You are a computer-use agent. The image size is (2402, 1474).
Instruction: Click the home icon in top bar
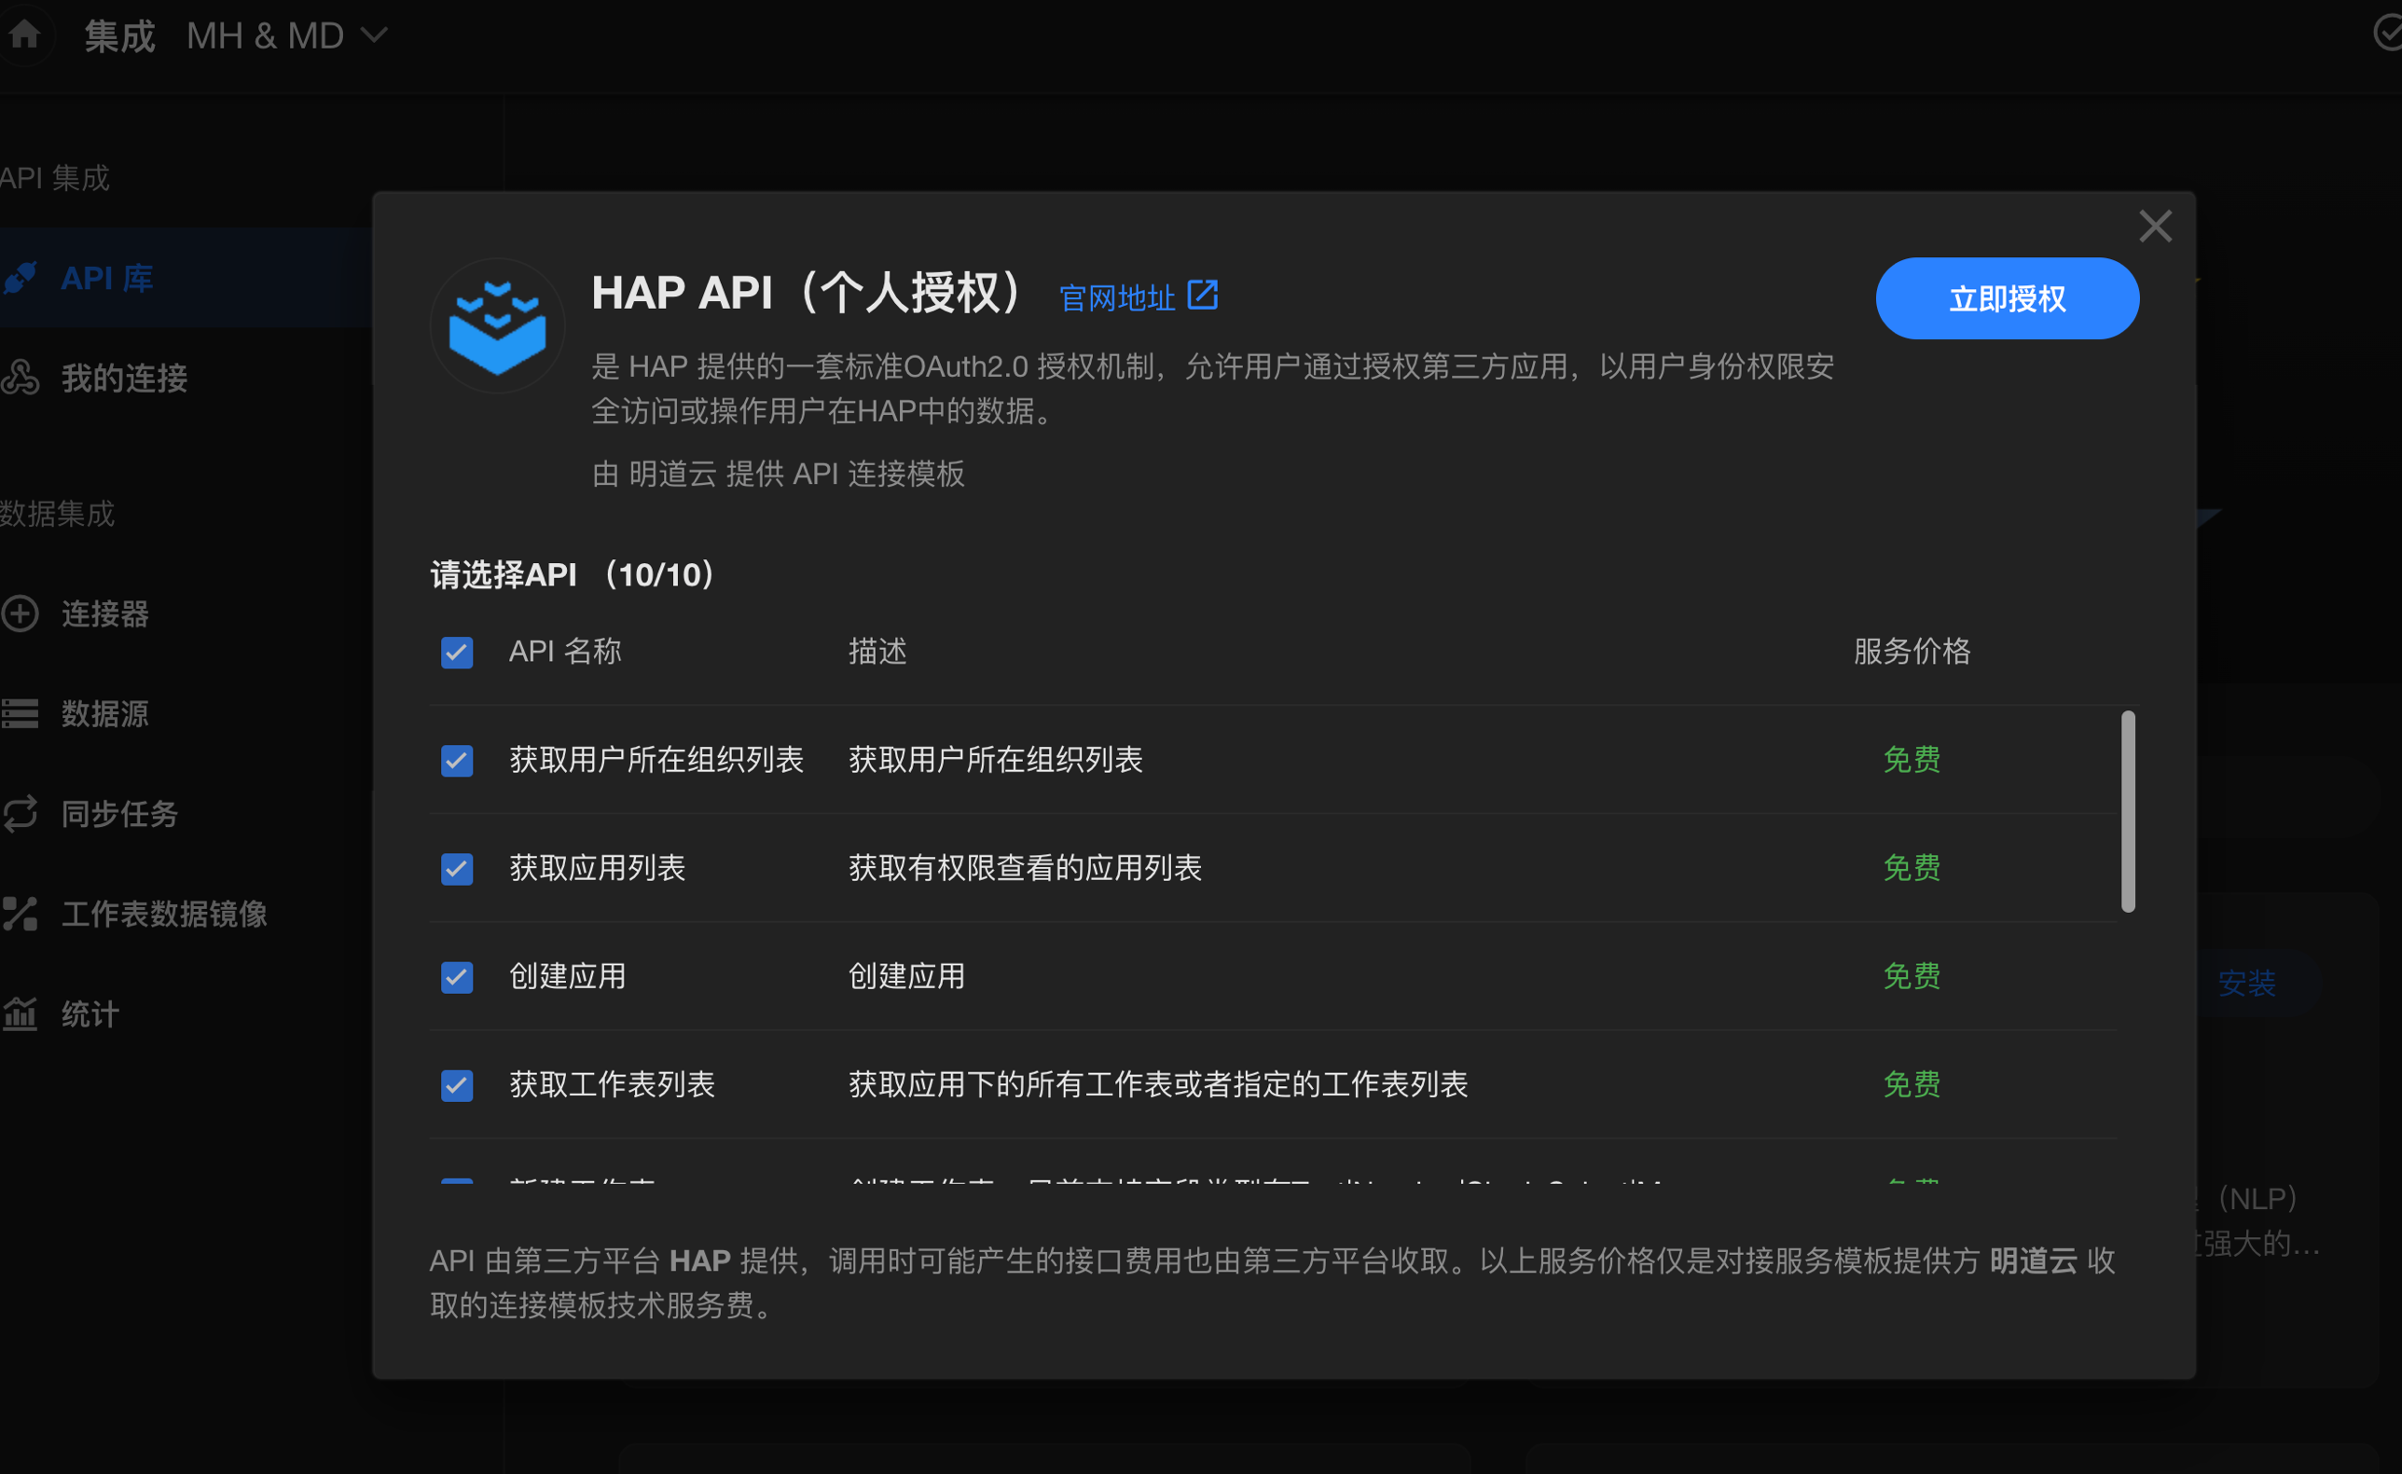[25, 35]
